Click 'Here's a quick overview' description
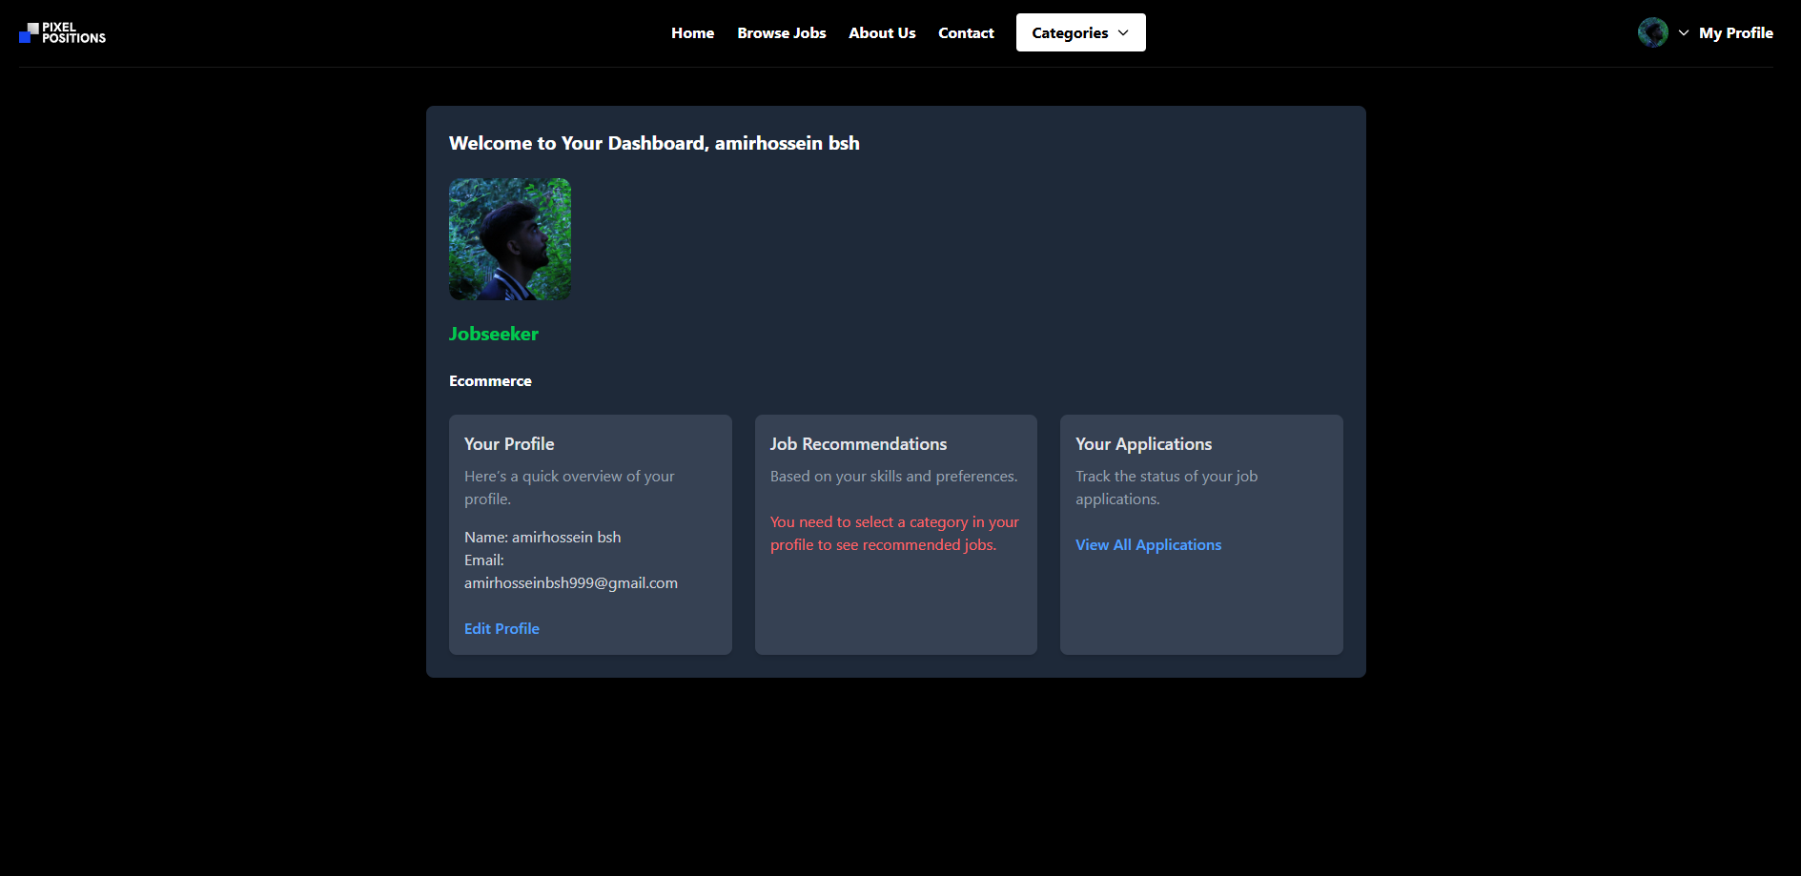 [569, 487]
